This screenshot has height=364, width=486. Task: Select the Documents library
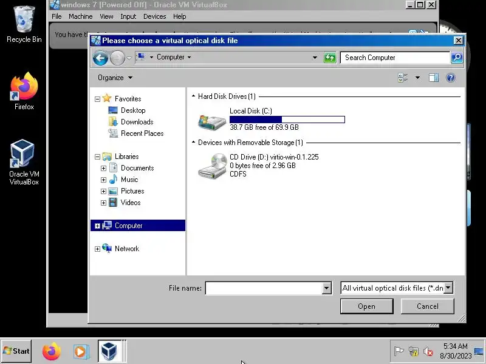tap(137, 168)
